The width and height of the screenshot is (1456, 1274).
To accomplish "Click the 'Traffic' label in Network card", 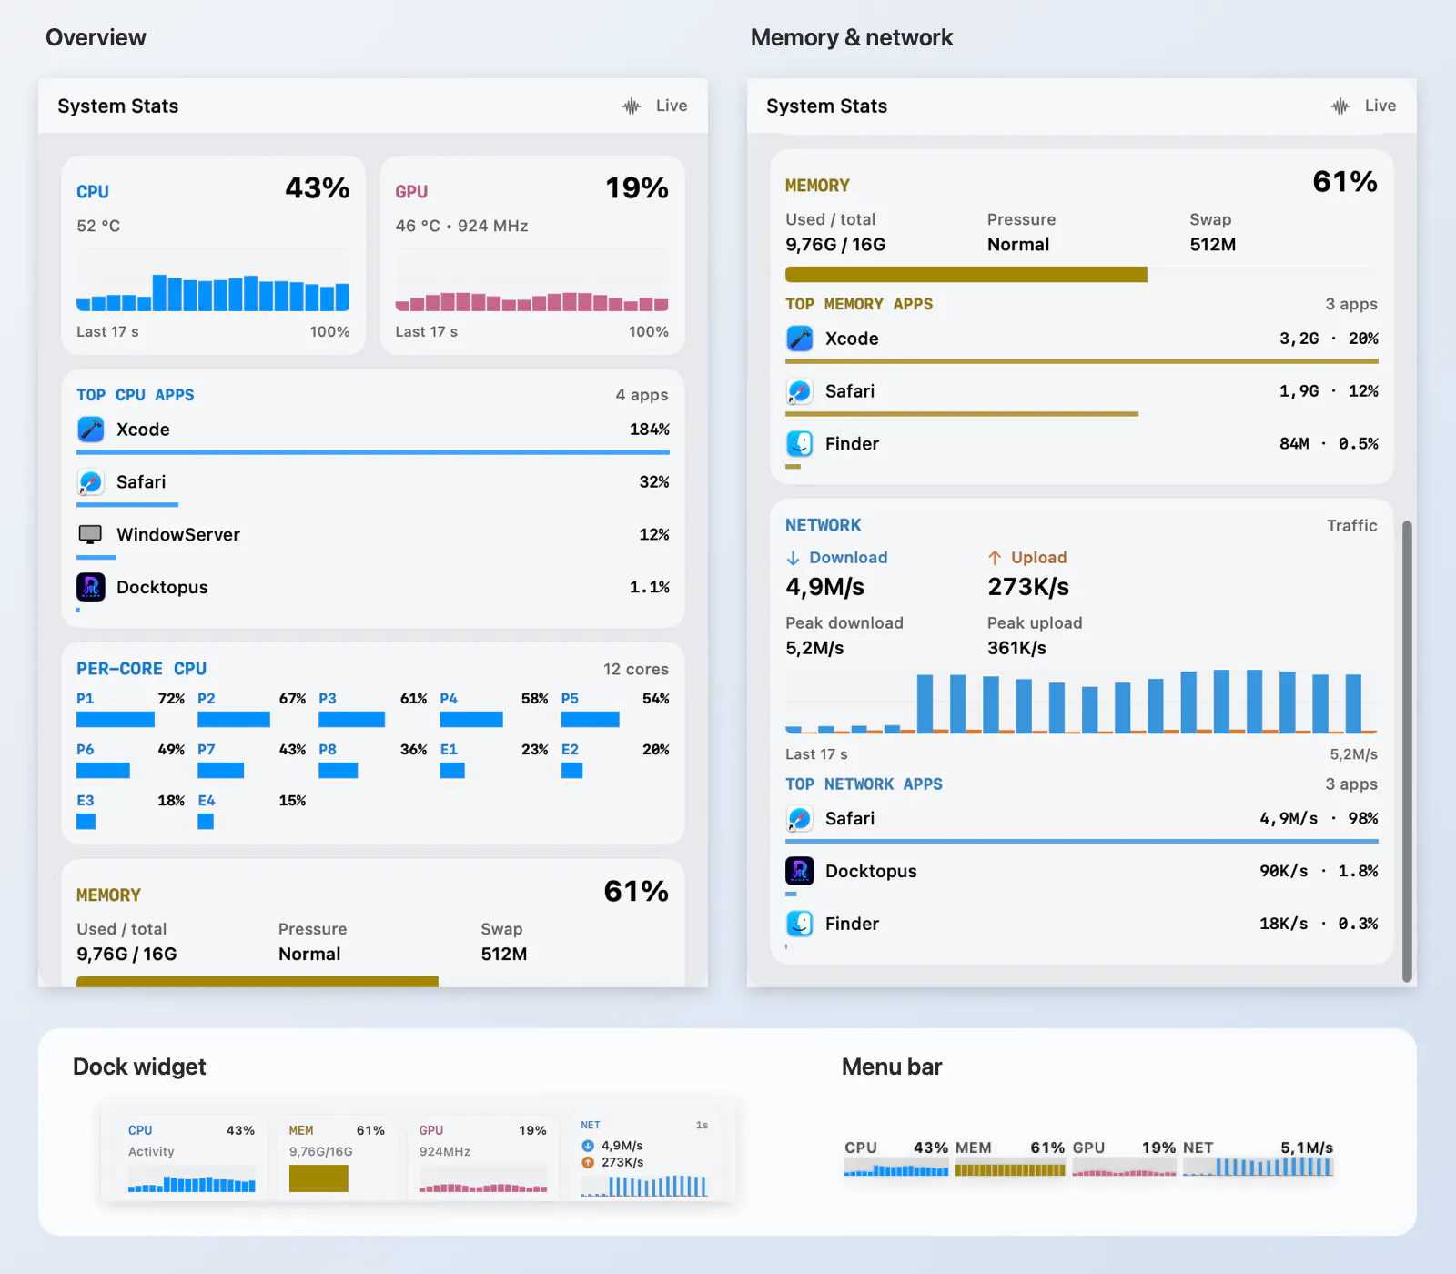I will click(1351, 526).
